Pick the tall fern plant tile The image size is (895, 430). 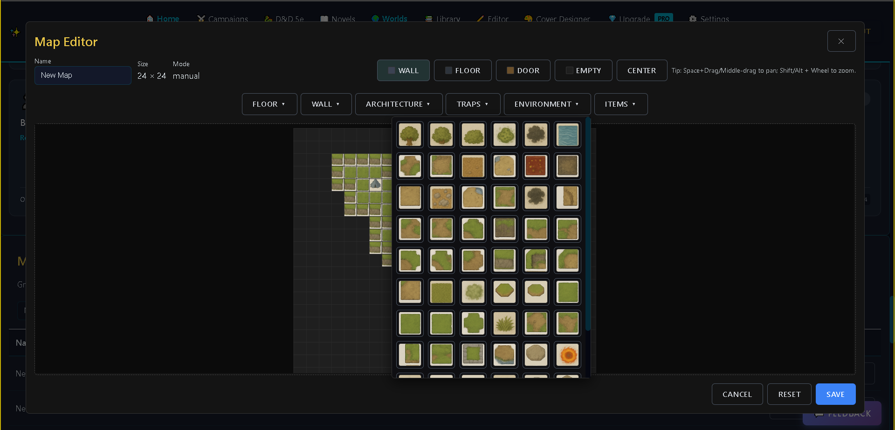coord(504,323)
